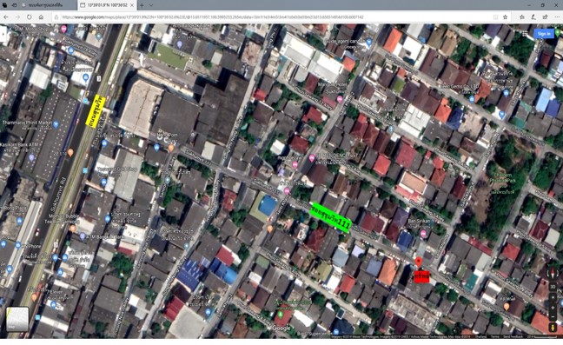The image size is (563, 345).
Task: Add page to favorites star
Action: coord(505,17)
